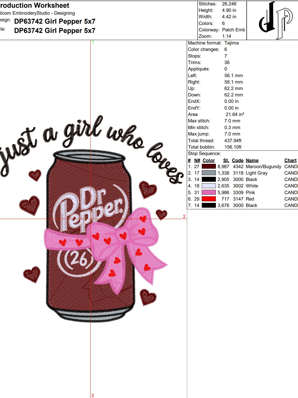The image size is (298, 398).
Task: Click the design name after 'esign:' label
Action: click(55, 21)
